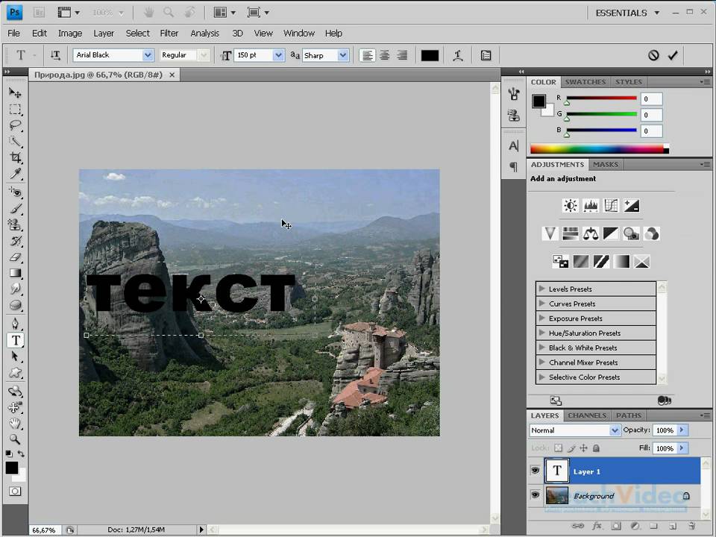
Task: Select the Eraser tool
Action: pos(15,257)
